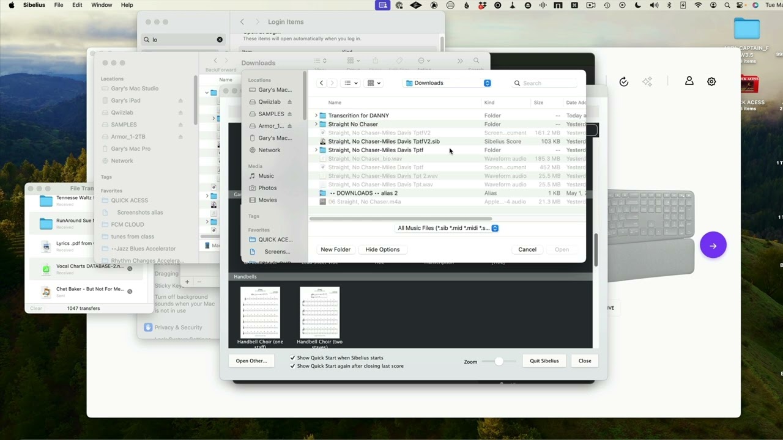Open the All Music Files type dropdown

pos(448,228)
